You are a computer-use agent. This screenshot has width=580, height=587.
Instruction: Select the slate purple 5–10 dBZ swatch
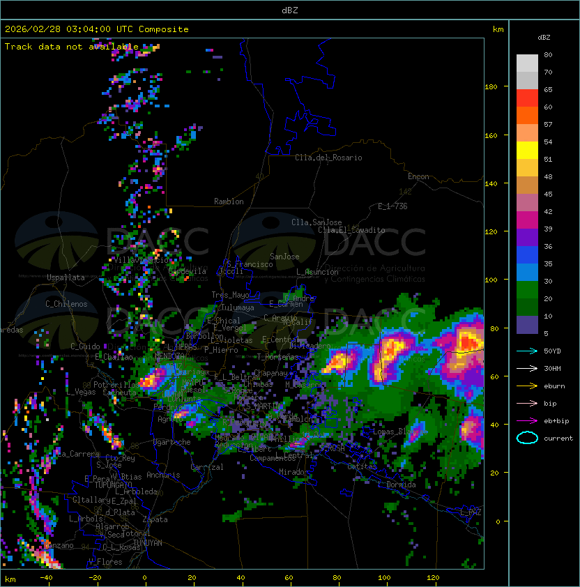(527, 325)
